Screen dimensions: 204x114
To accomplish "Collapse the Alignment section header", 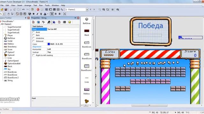I will click(x=37, y=47).
